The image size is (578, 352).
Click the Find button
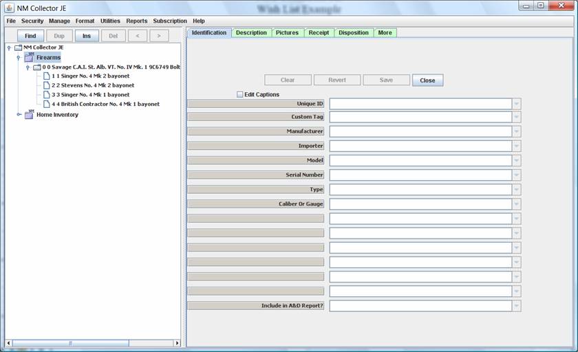(x=30, y=36)
